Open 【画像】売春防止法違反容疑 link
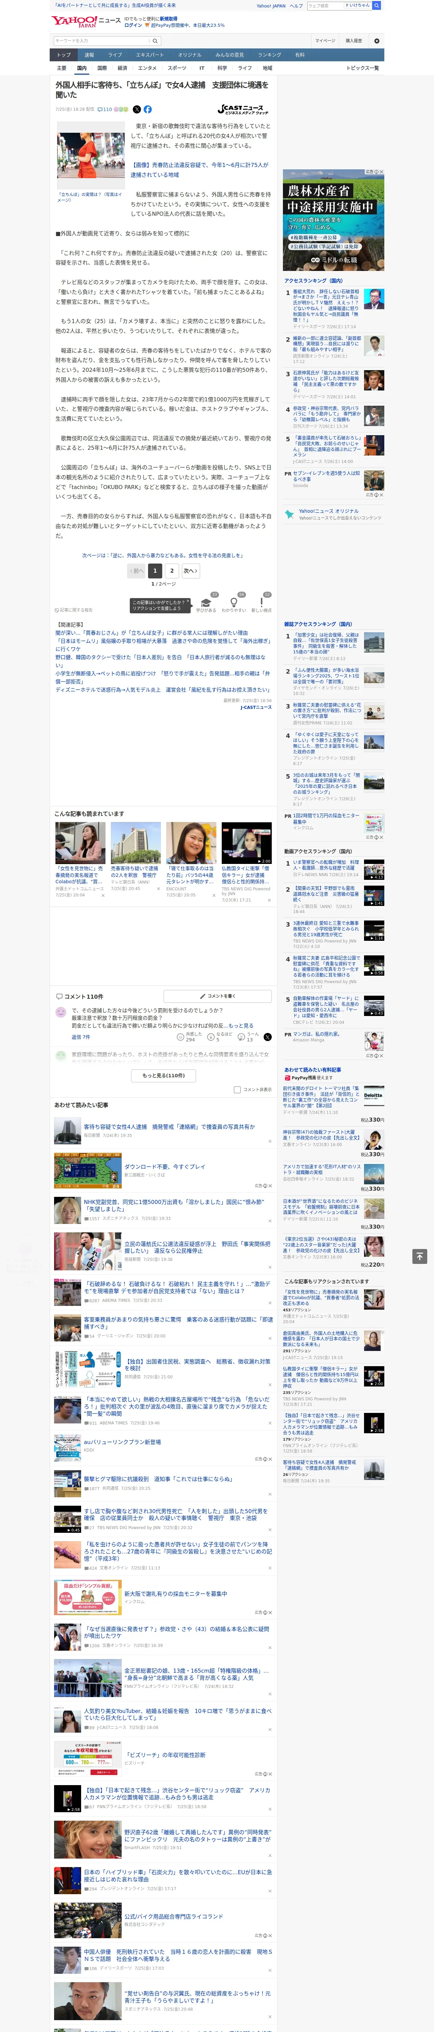 pos(199,170)
